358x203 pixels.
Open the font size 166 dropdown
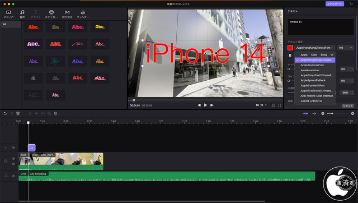[x=346, y=48]
